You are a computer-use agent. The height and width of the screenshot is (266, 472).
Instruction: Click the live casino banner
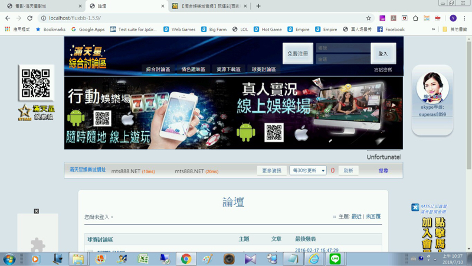pyautogui.click(x=318, y=113)
